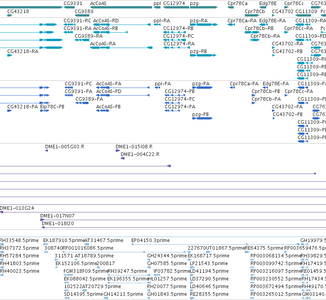Click EST RP003068134.5prime
The height and width of the screenshot is (300, 326).
[276, 256]
